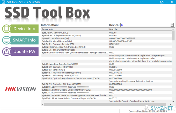
Task: Click value 0x0017
Action: 113,98
